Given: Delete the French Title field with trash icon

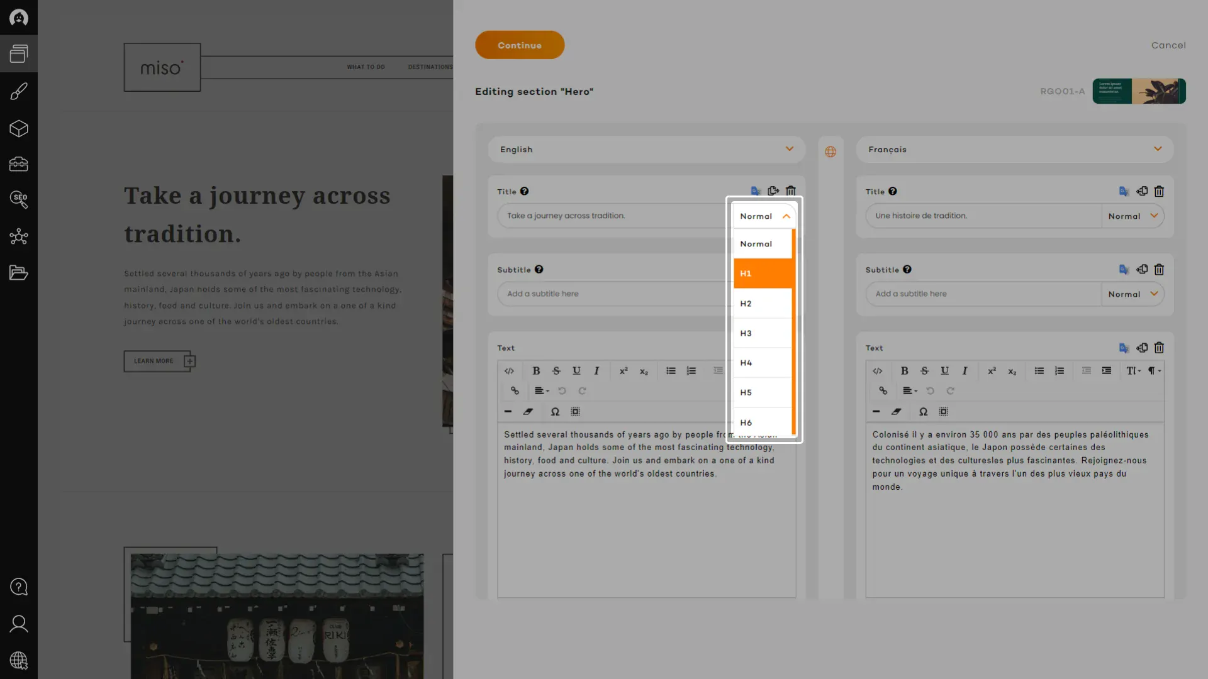Looking at the screenshot, I should [1159, 191].
